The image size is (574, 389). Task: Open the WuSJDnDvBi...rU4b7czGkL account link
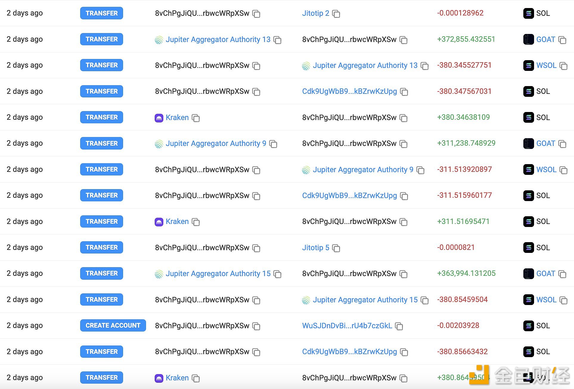coord(347,326)
